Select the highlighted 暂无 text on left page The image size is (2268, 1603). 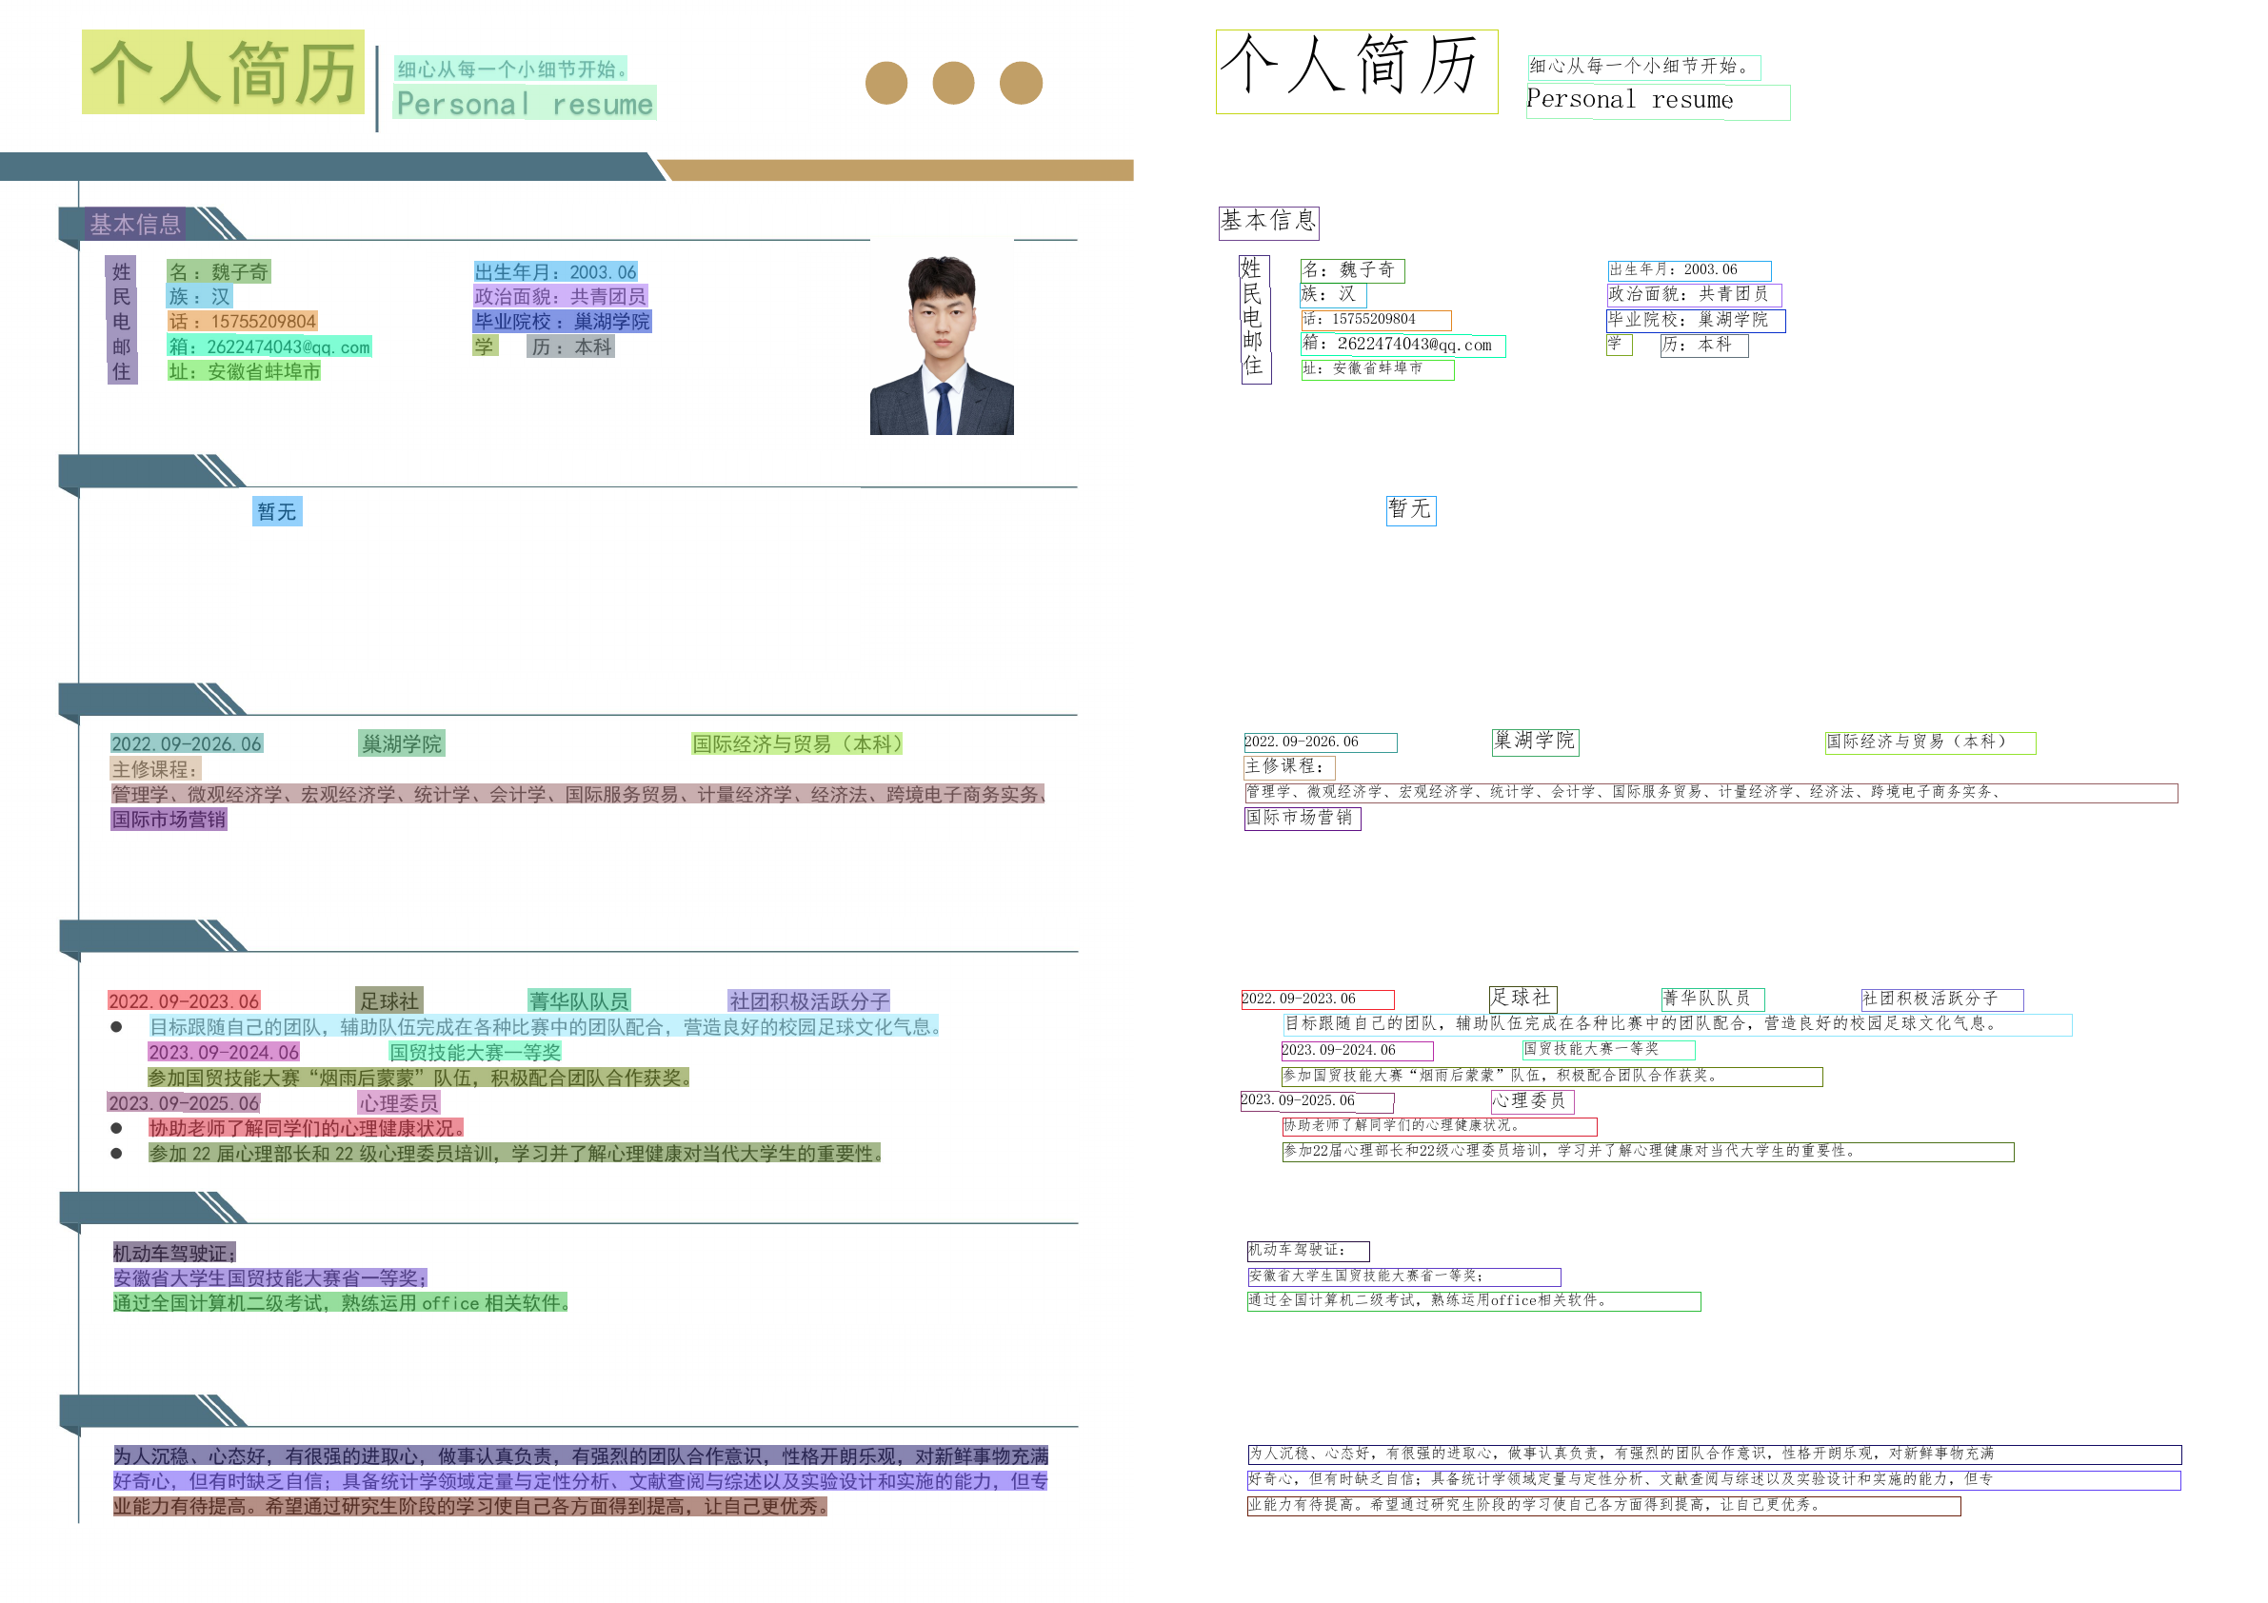(x=276, y=511)
